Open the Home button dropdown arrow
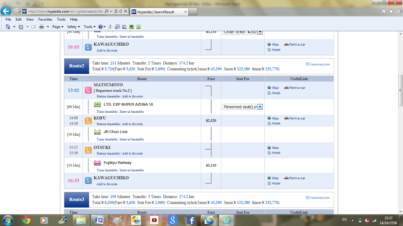 (x=14, y=27)
